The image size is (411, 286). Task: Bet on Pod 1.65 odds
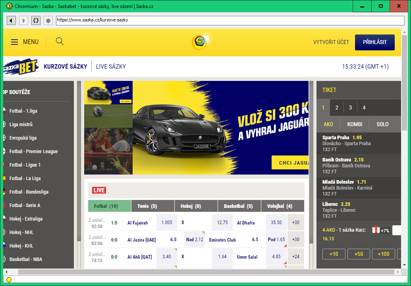tap(276, 239)
